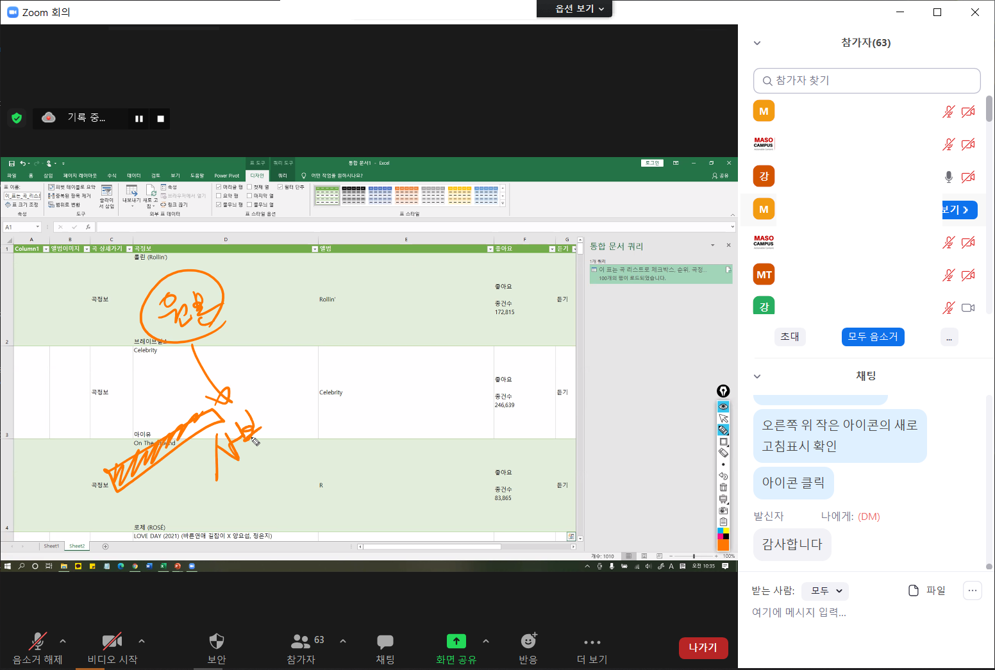The width and height of the screenshot is (995, 670).
Task: Open 채팅 from the bottom toolbar
Action: [x=385, y=648]
